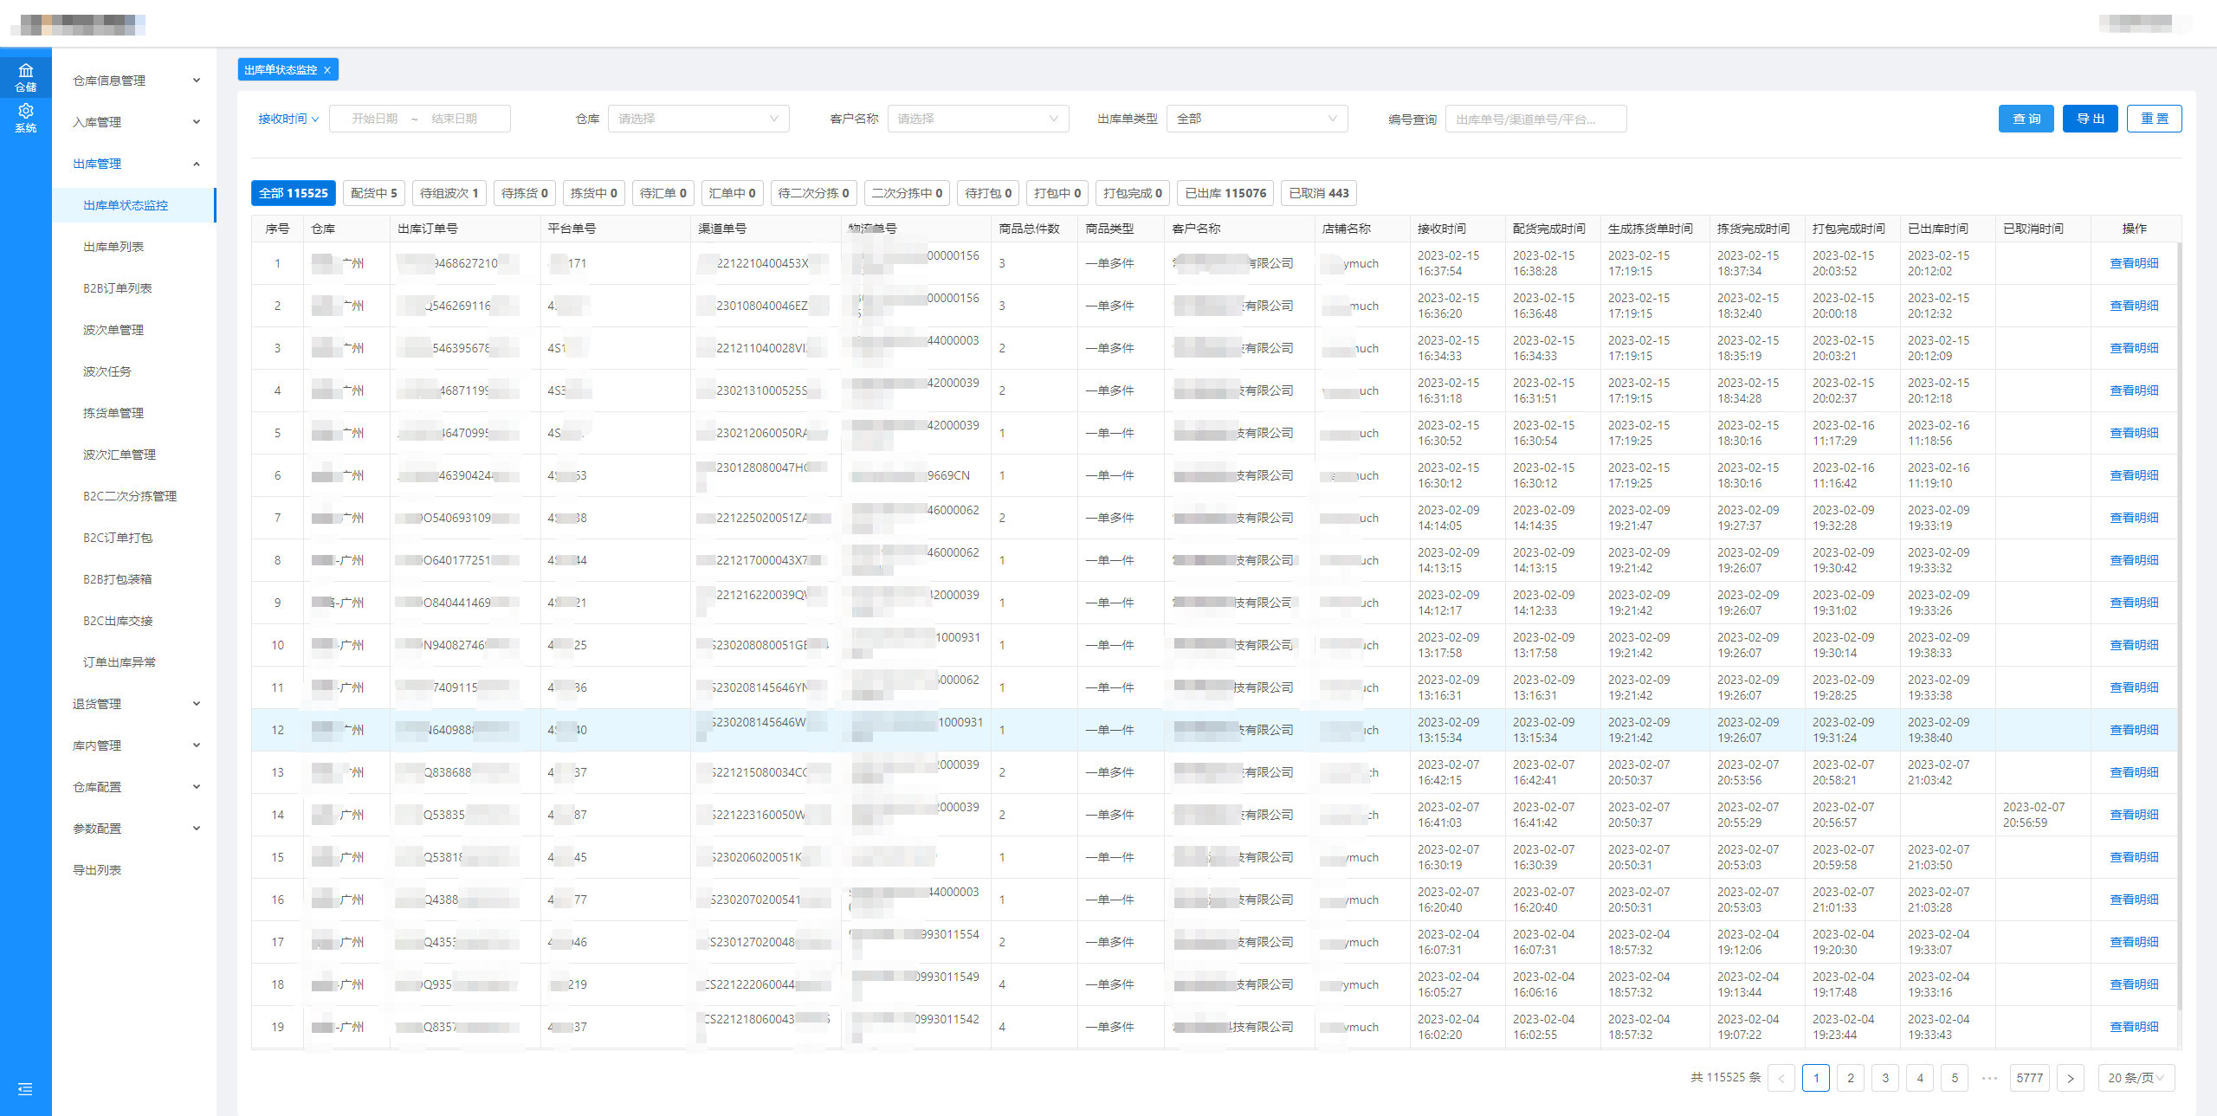Expand 参数配置 menu
This screenshot has height=1116, width=2217.
134,829
